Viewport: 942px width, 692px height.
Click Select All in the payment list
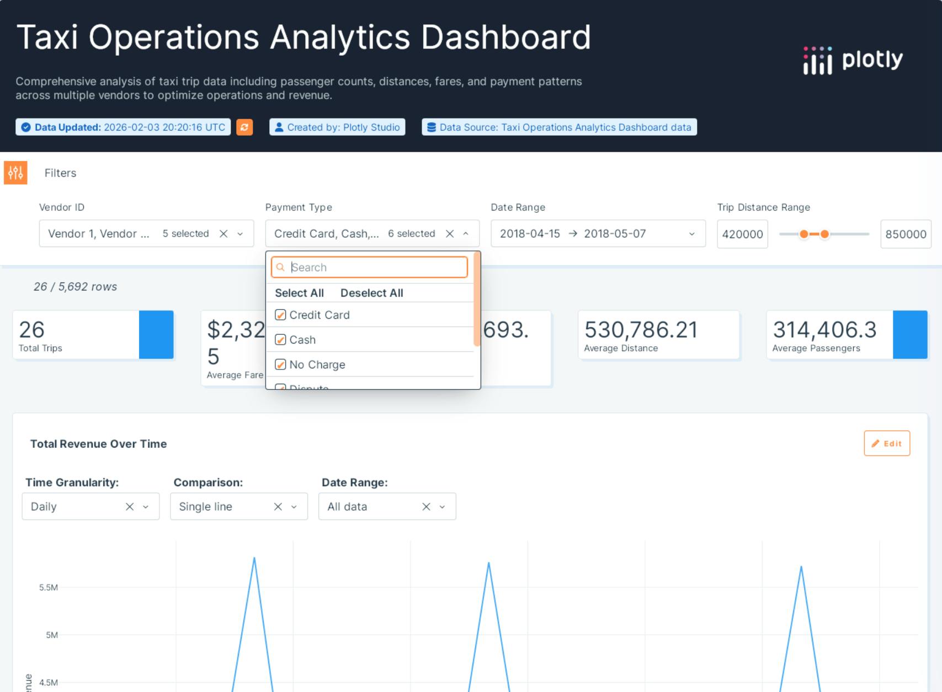click(299, 293)
